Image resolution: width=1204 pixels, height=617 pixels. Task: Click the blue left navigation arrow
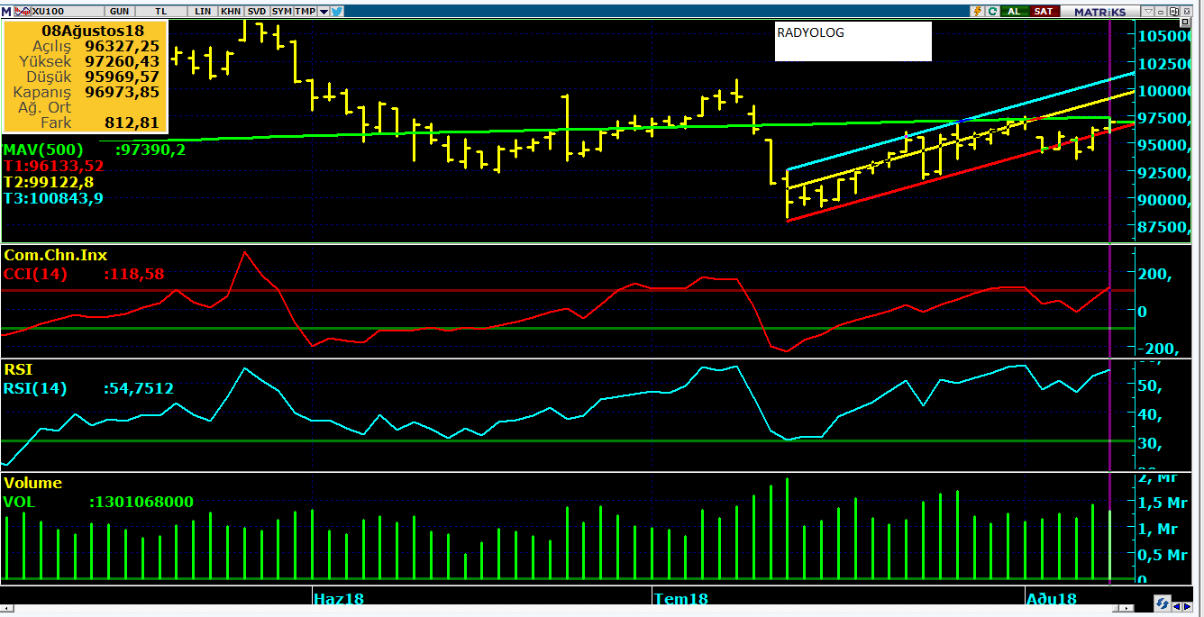[x=1177, y=607]
